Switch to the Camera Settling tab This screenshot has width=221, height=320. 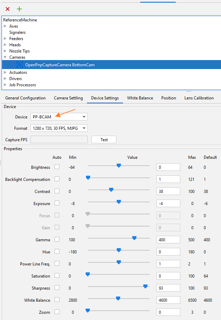[x=68, y=98]
